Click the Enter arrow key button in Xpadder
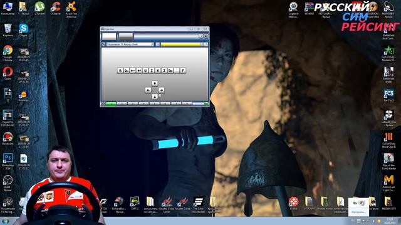 tap(139, 71)
